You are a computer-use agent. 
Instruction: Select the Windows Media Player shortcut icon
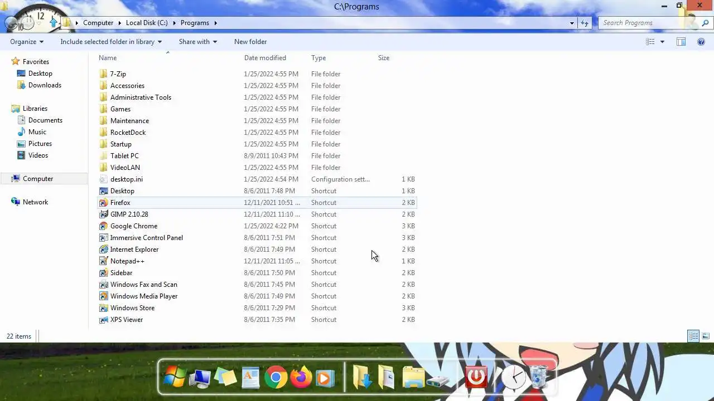coord(103,296)
